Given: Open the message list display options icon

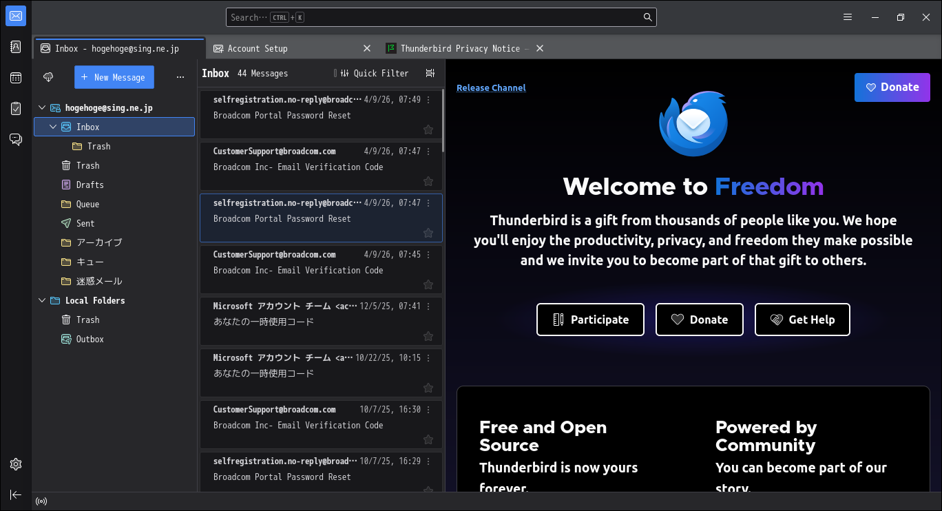Looking at the screenshot, I should [430, 74].
